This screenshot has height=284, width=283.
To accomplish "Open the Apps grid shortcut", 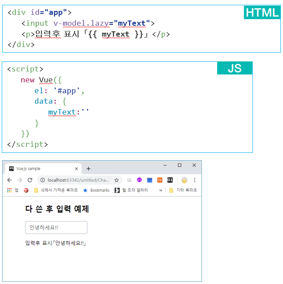I will pyautogui.click(x=9, y=190).
